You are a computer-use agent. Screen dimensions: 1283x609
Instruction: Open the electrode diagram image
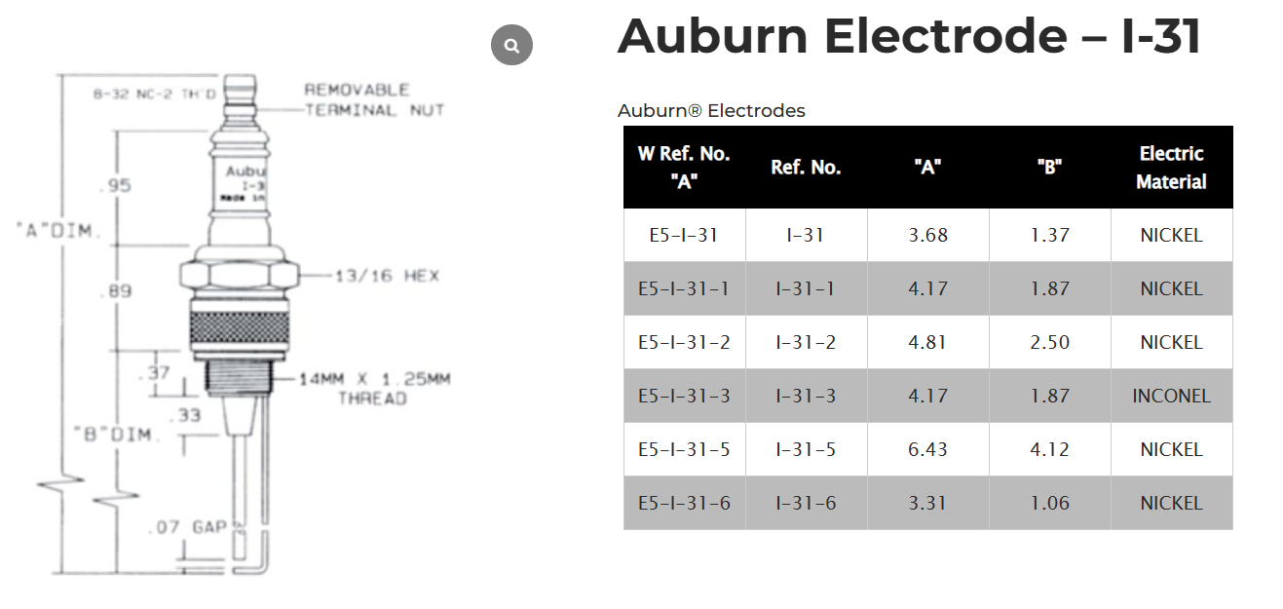click(x=244, y=322)
